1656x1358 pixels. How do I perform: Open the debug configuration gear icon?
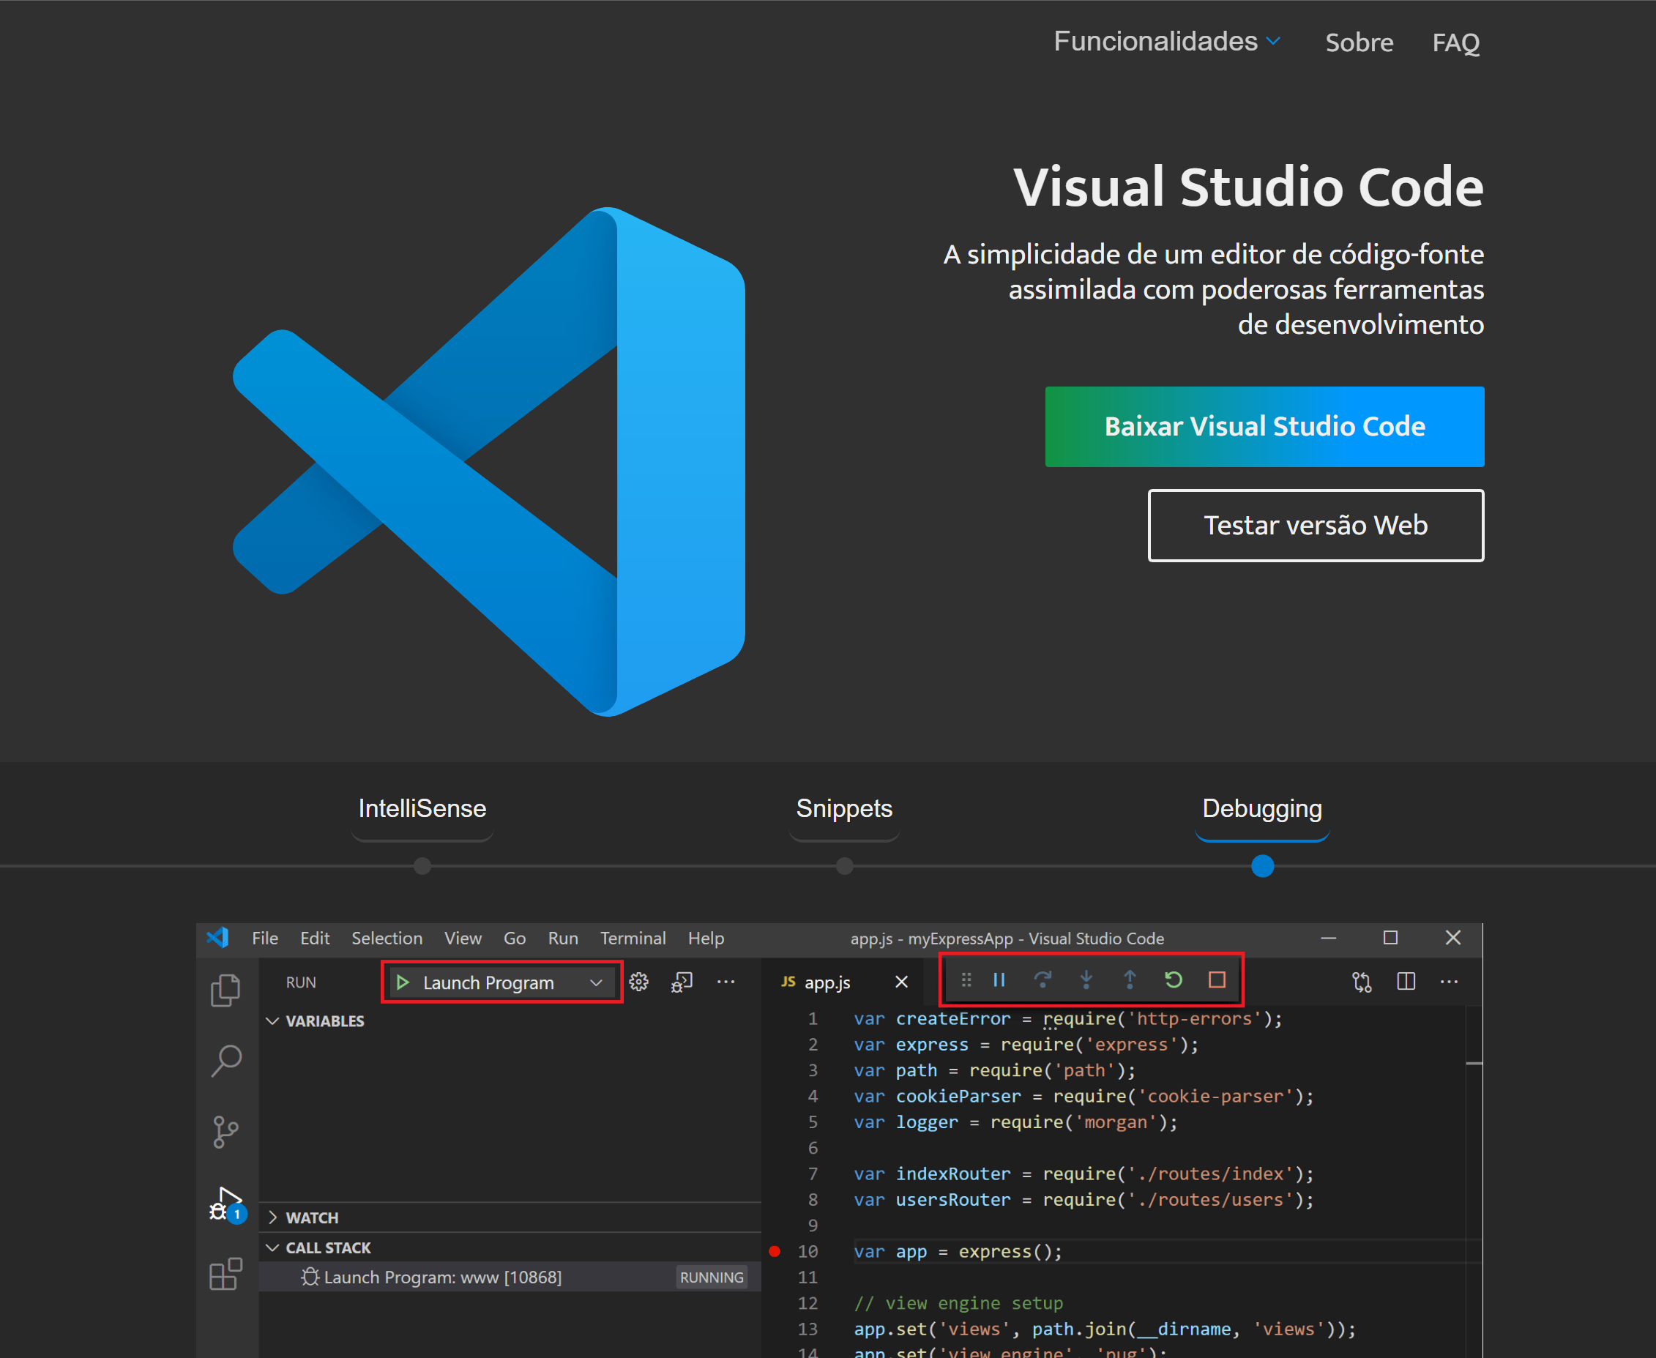639,982
